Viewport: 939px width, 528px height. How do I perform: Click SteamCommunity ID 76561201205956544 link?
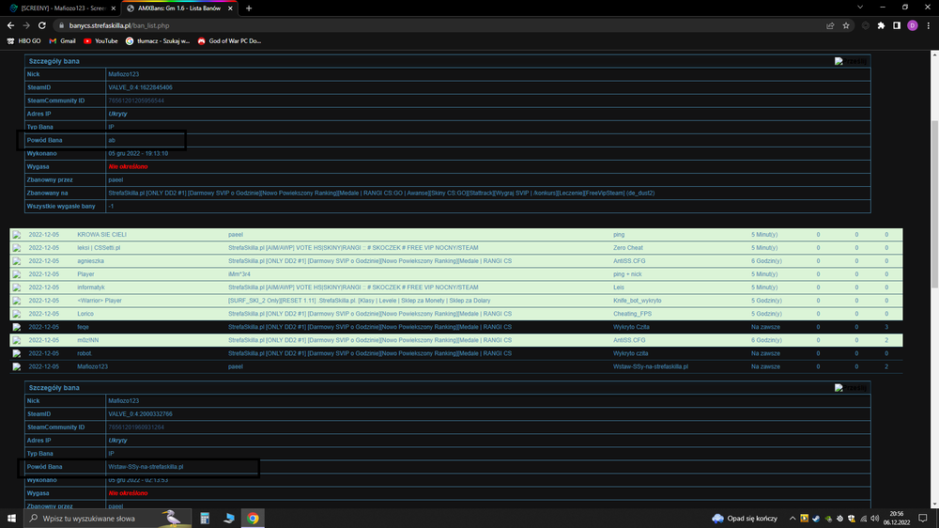tap(136, 101)
